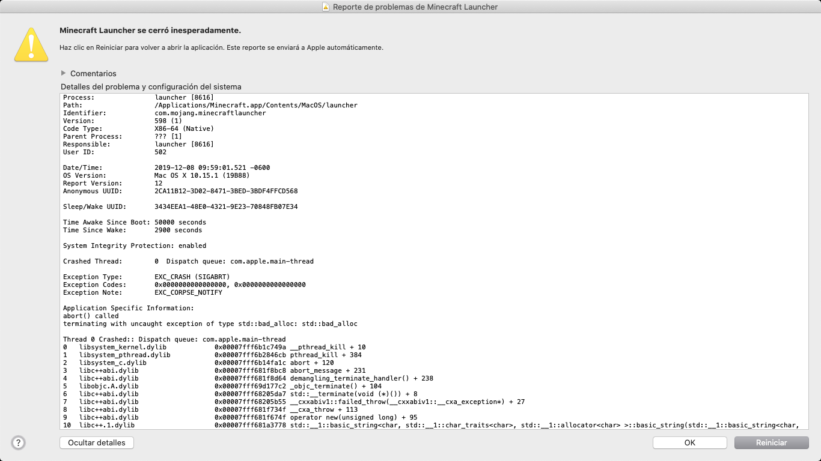This screenshot has width=821, height=461.
Task: Select the exception type 'EXC_CRASH (SIGABRT)'
Action: tap(192, 277)
